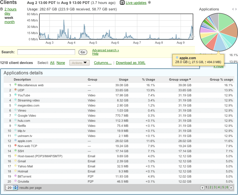This screenshot has width=238, height=195.
Task: Click apple.com in the table
Action: pos(25,141)
